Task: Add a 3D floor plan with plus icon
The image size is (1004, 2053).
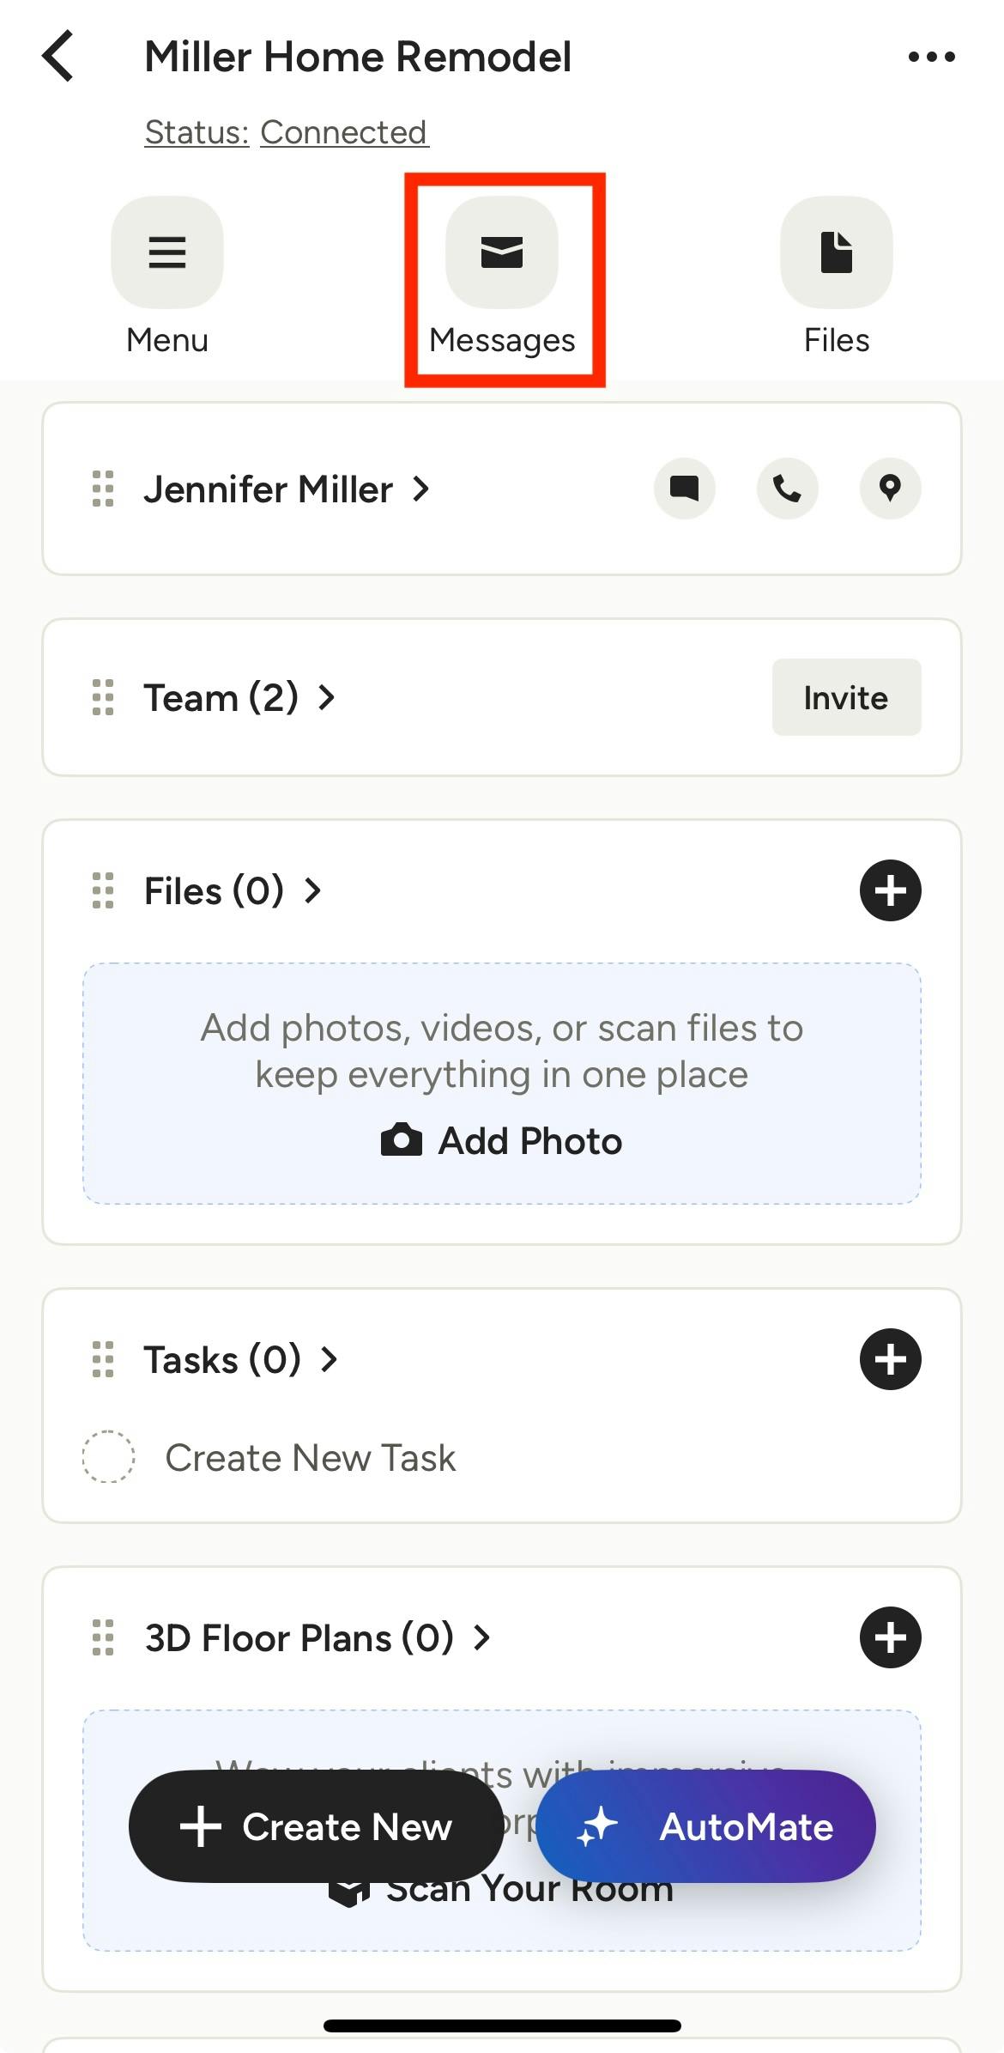Action: [891, 1637]
